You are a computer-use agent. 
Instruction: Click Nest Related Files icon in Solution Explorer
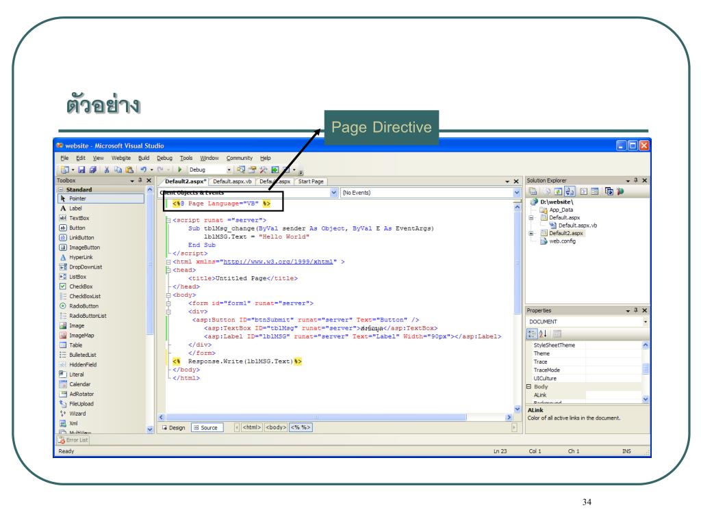[569, 191]
